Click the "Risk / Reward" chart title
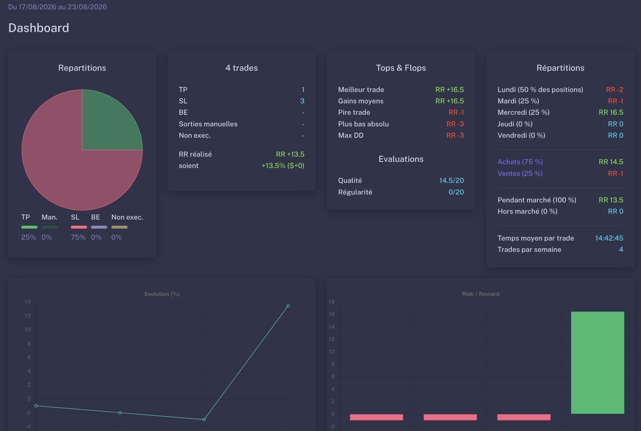The image size is (641, 431). pos(481,294)
